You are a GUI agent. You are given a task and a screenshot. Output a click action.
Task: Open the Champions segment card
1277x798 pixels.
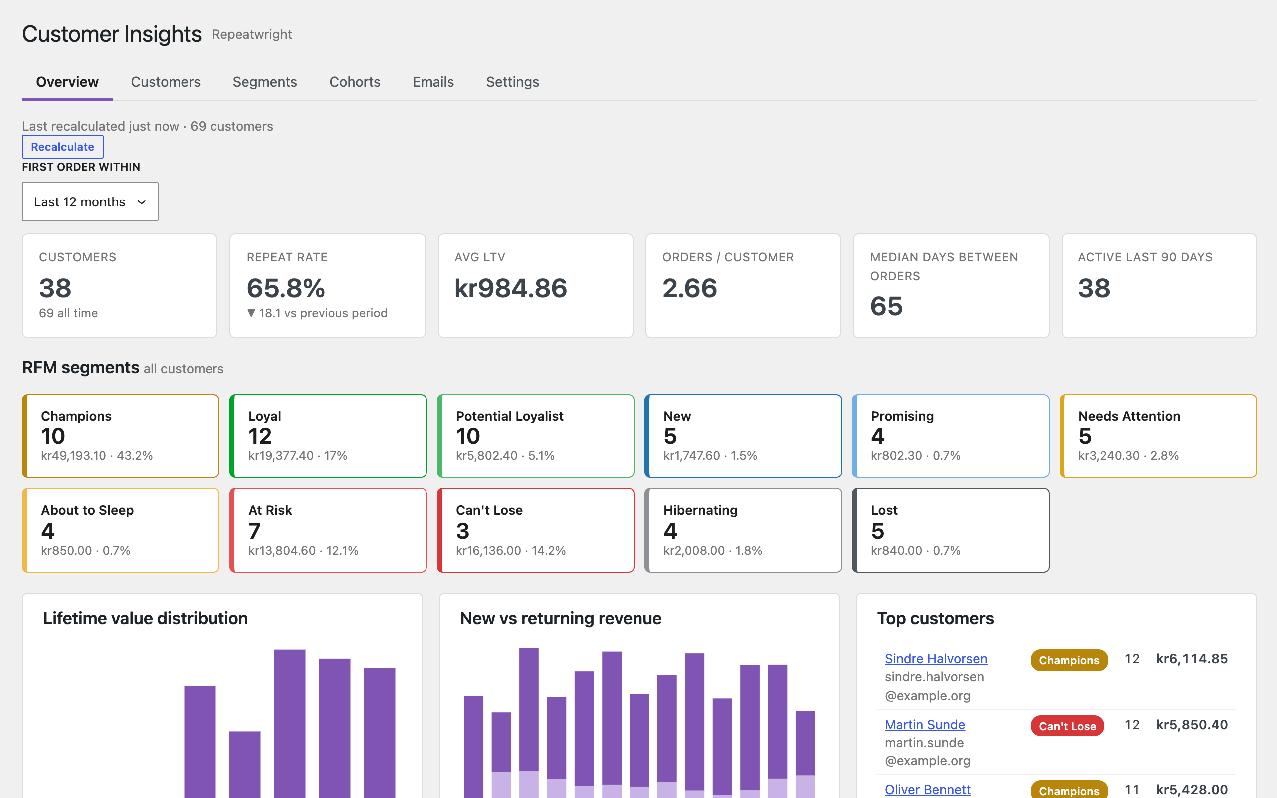120,436
